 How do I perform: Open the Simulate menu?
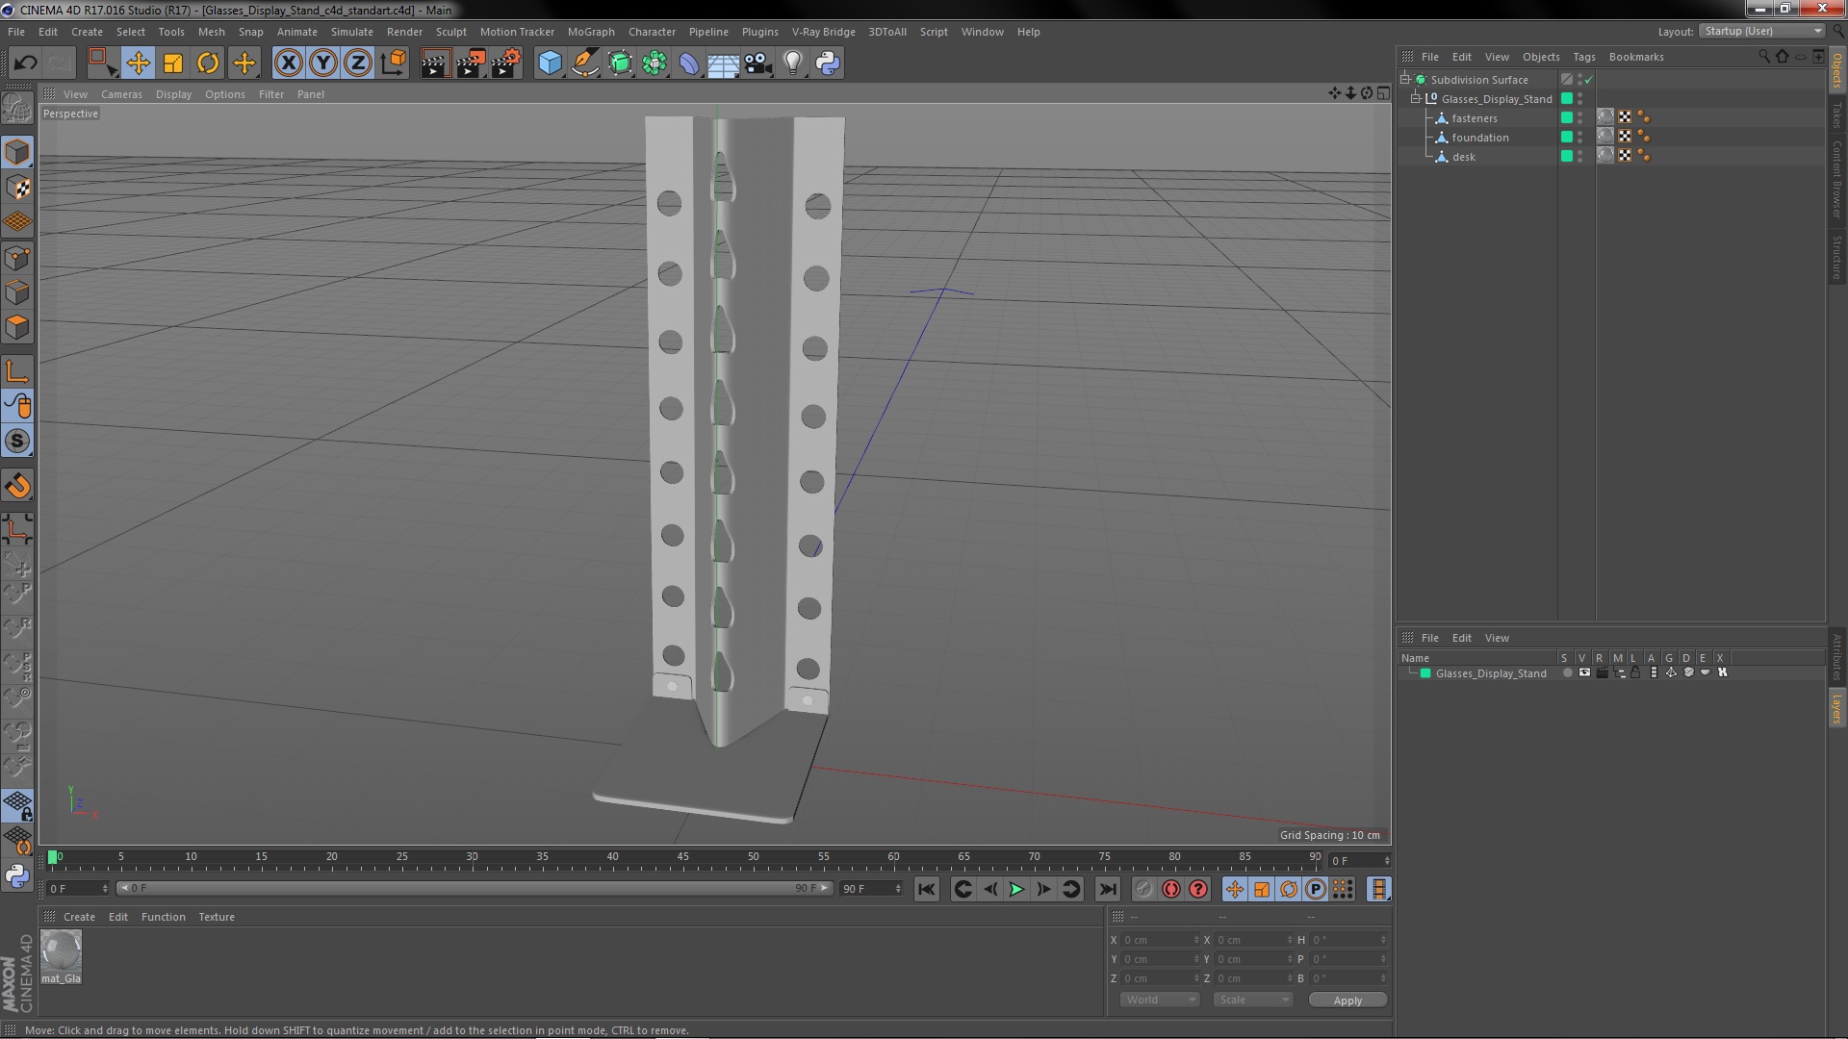point(351,32)
